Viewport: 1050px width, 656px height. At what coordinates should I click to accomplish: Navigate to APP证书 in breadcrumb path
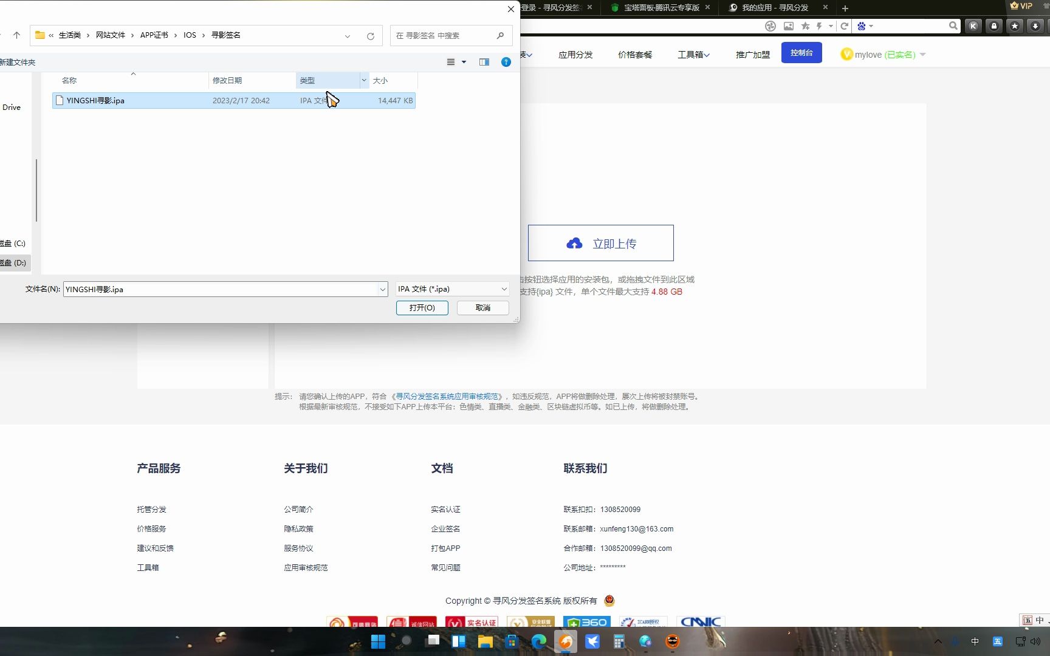(x=154, y=35)
